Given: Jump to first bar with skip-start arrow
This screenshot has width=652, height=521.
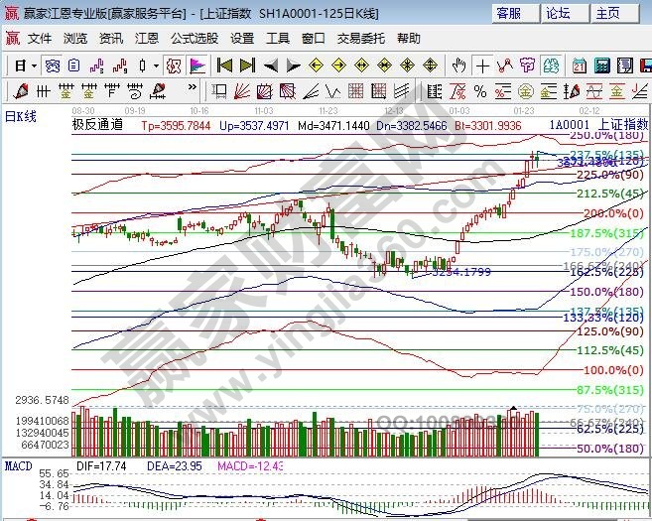Looking at the screenshot, I should 224,65.
